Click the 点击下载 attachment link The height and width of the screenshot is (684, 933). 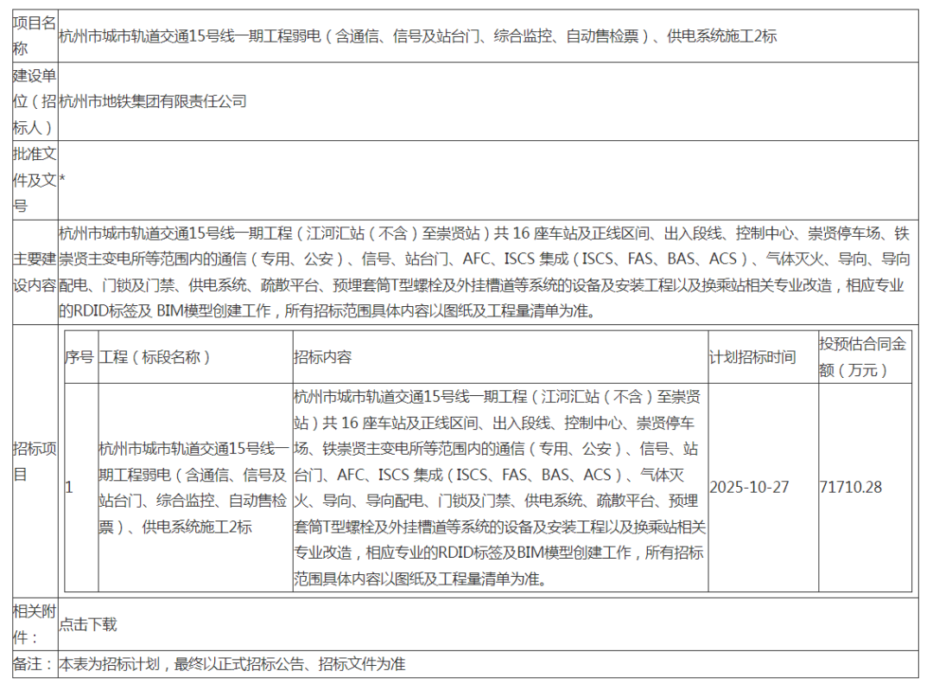point(87,624)
